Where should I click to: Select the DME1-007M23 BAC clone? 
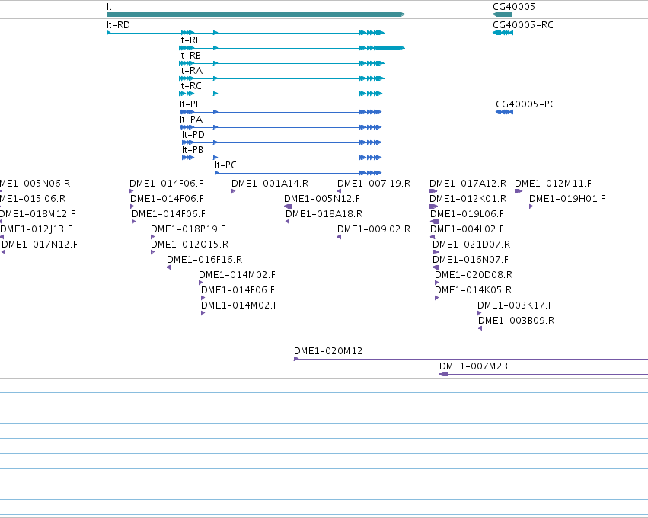click(x=544, y=374)
